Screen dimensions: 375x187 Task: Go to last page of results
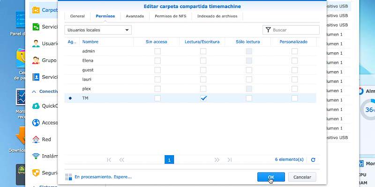230,160
